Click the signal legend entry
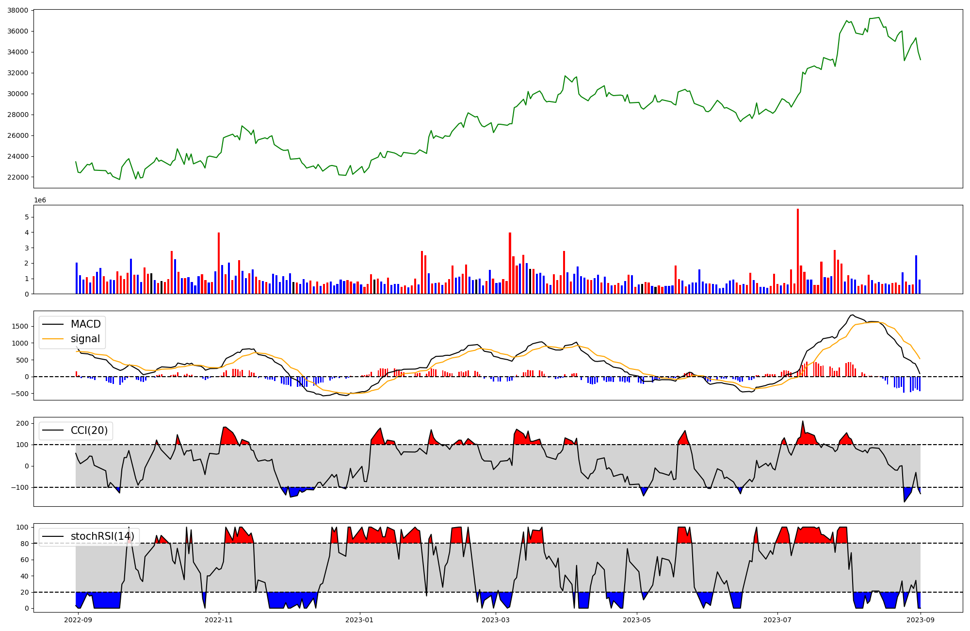The image size is (970, 631). pyautogui.click(x=85, y=339)
